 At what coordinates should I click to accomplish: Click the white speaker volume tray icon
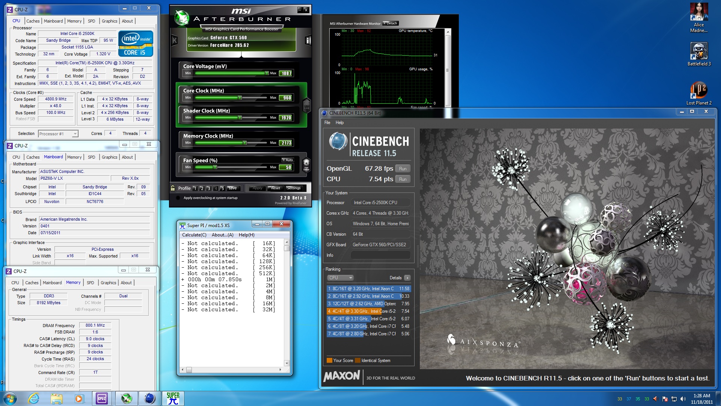coord(683,399)
